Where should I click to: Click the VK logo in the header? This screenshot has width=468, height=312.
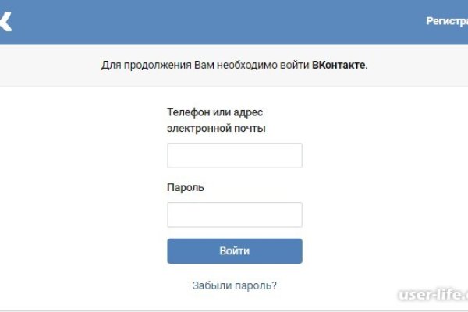click(x=5, y=21)
